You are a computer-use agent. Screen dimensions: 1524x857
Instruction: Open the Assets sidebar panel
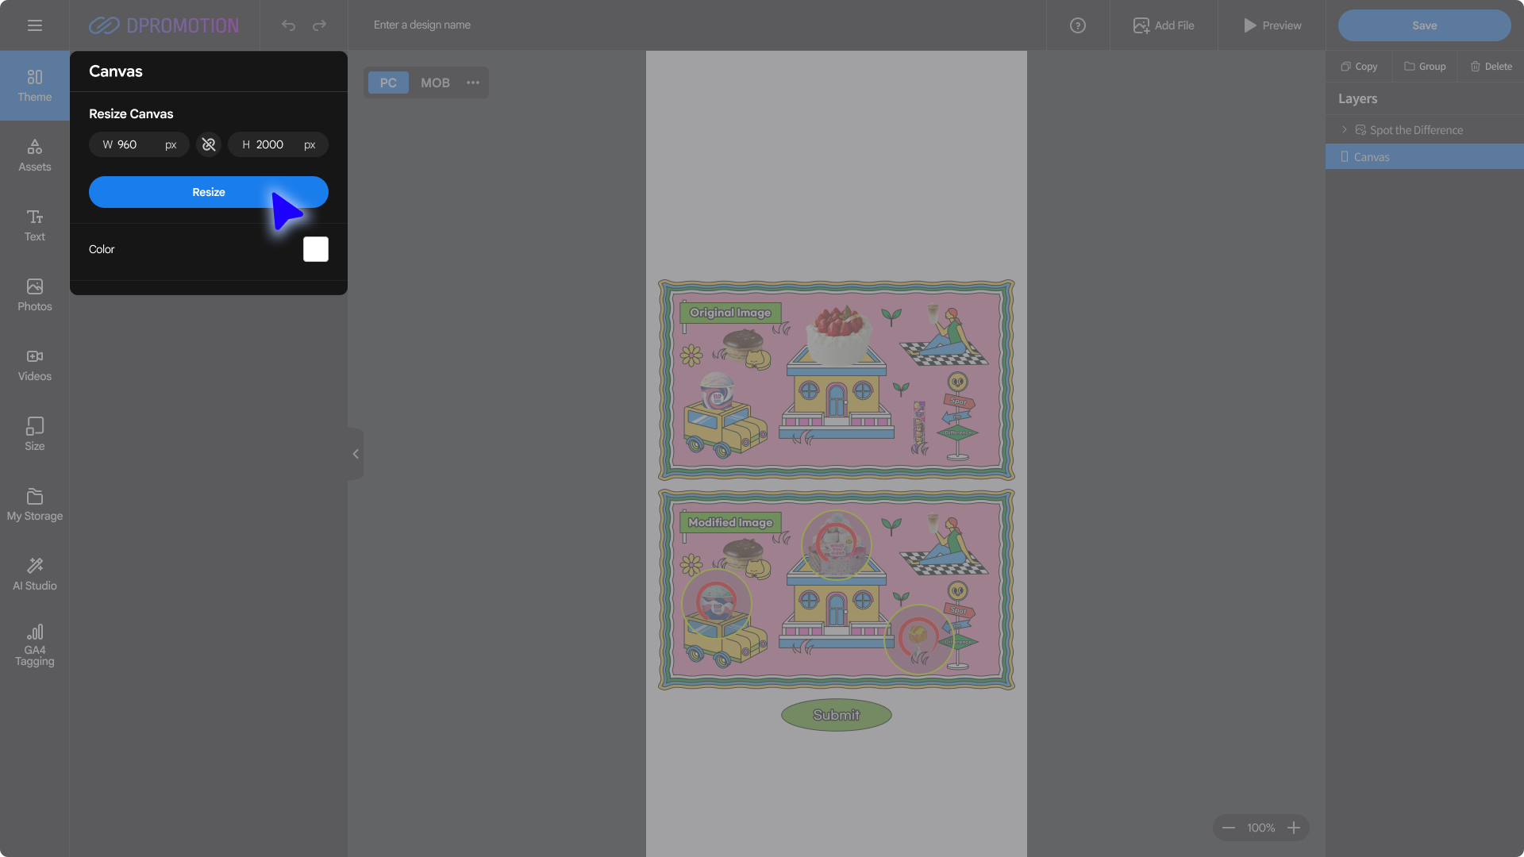pyautogui.click(x=34, y=156)
